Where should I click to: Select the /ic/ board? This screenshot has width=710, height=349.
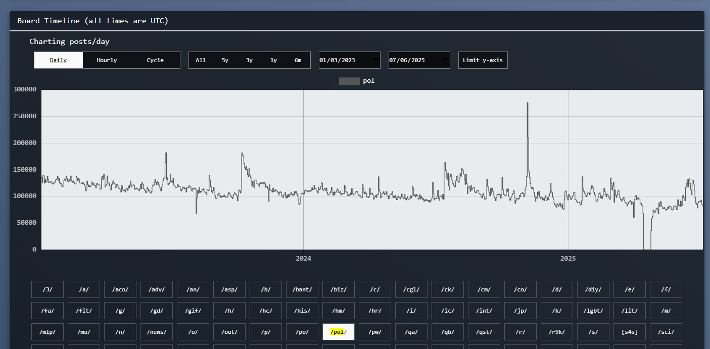448,311
